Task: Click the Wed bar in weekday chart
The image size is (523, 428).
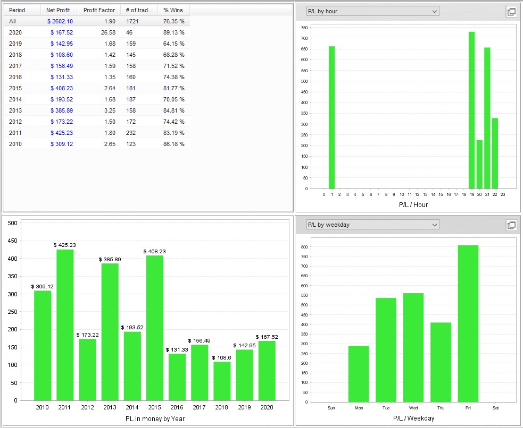Action: [413, 348]
